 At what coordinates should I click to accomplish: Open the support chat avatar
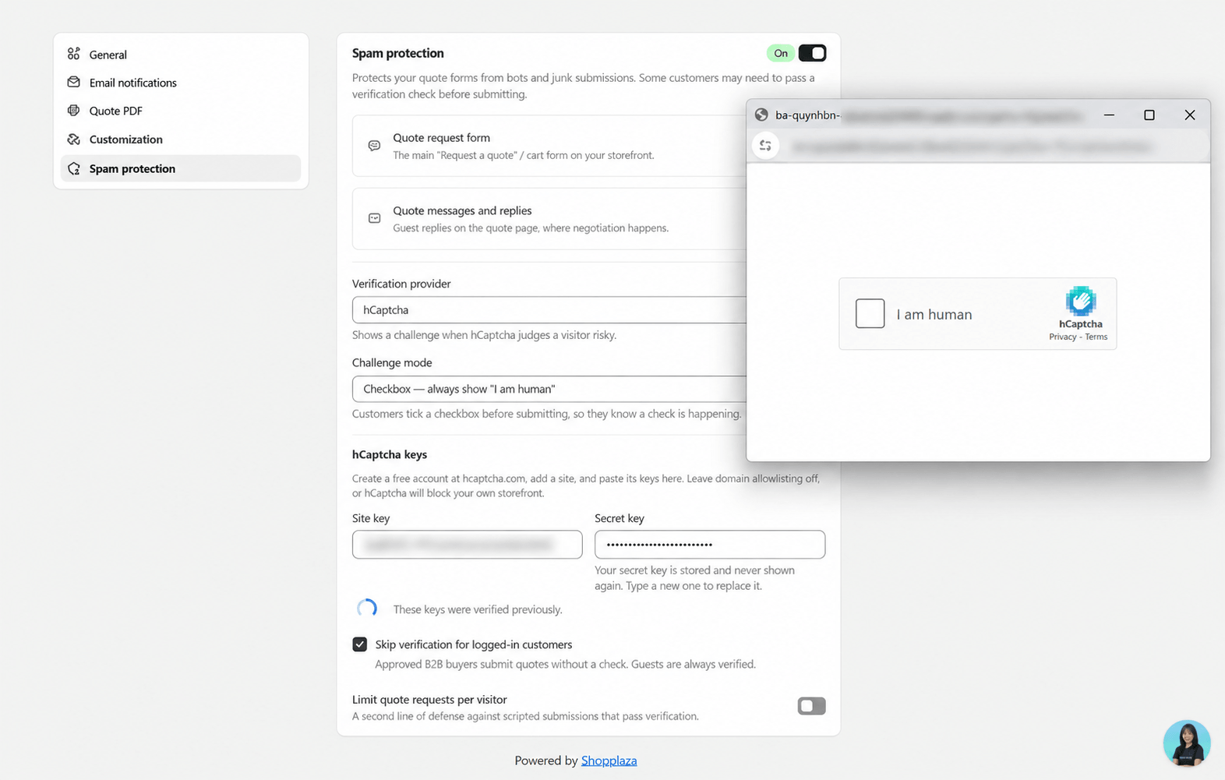point(1186,743)
